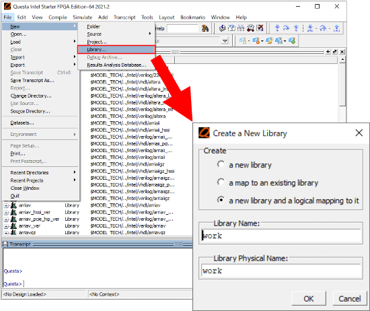The width and height of the screenshot is (370, 311).
Task: Click the Questa logo in main title bar
Action: [x=7, y=6]
